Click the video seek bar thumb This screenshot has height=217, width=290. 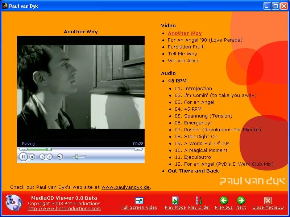click(x=49, y=149)
